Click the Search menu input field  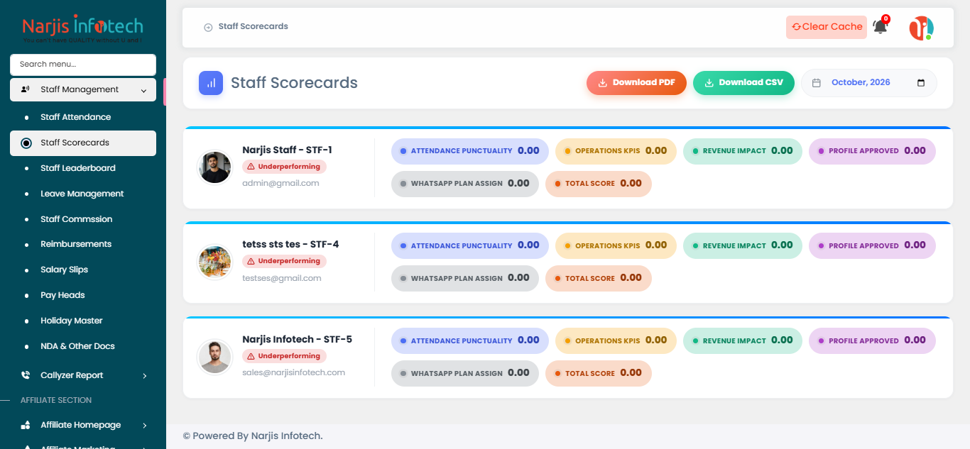83,65
